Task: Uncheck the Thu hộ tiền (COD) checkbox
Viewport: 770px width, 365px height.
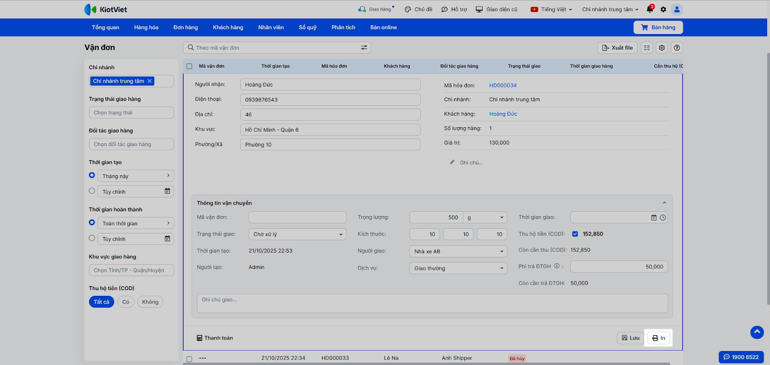Action: coord(575,234)
